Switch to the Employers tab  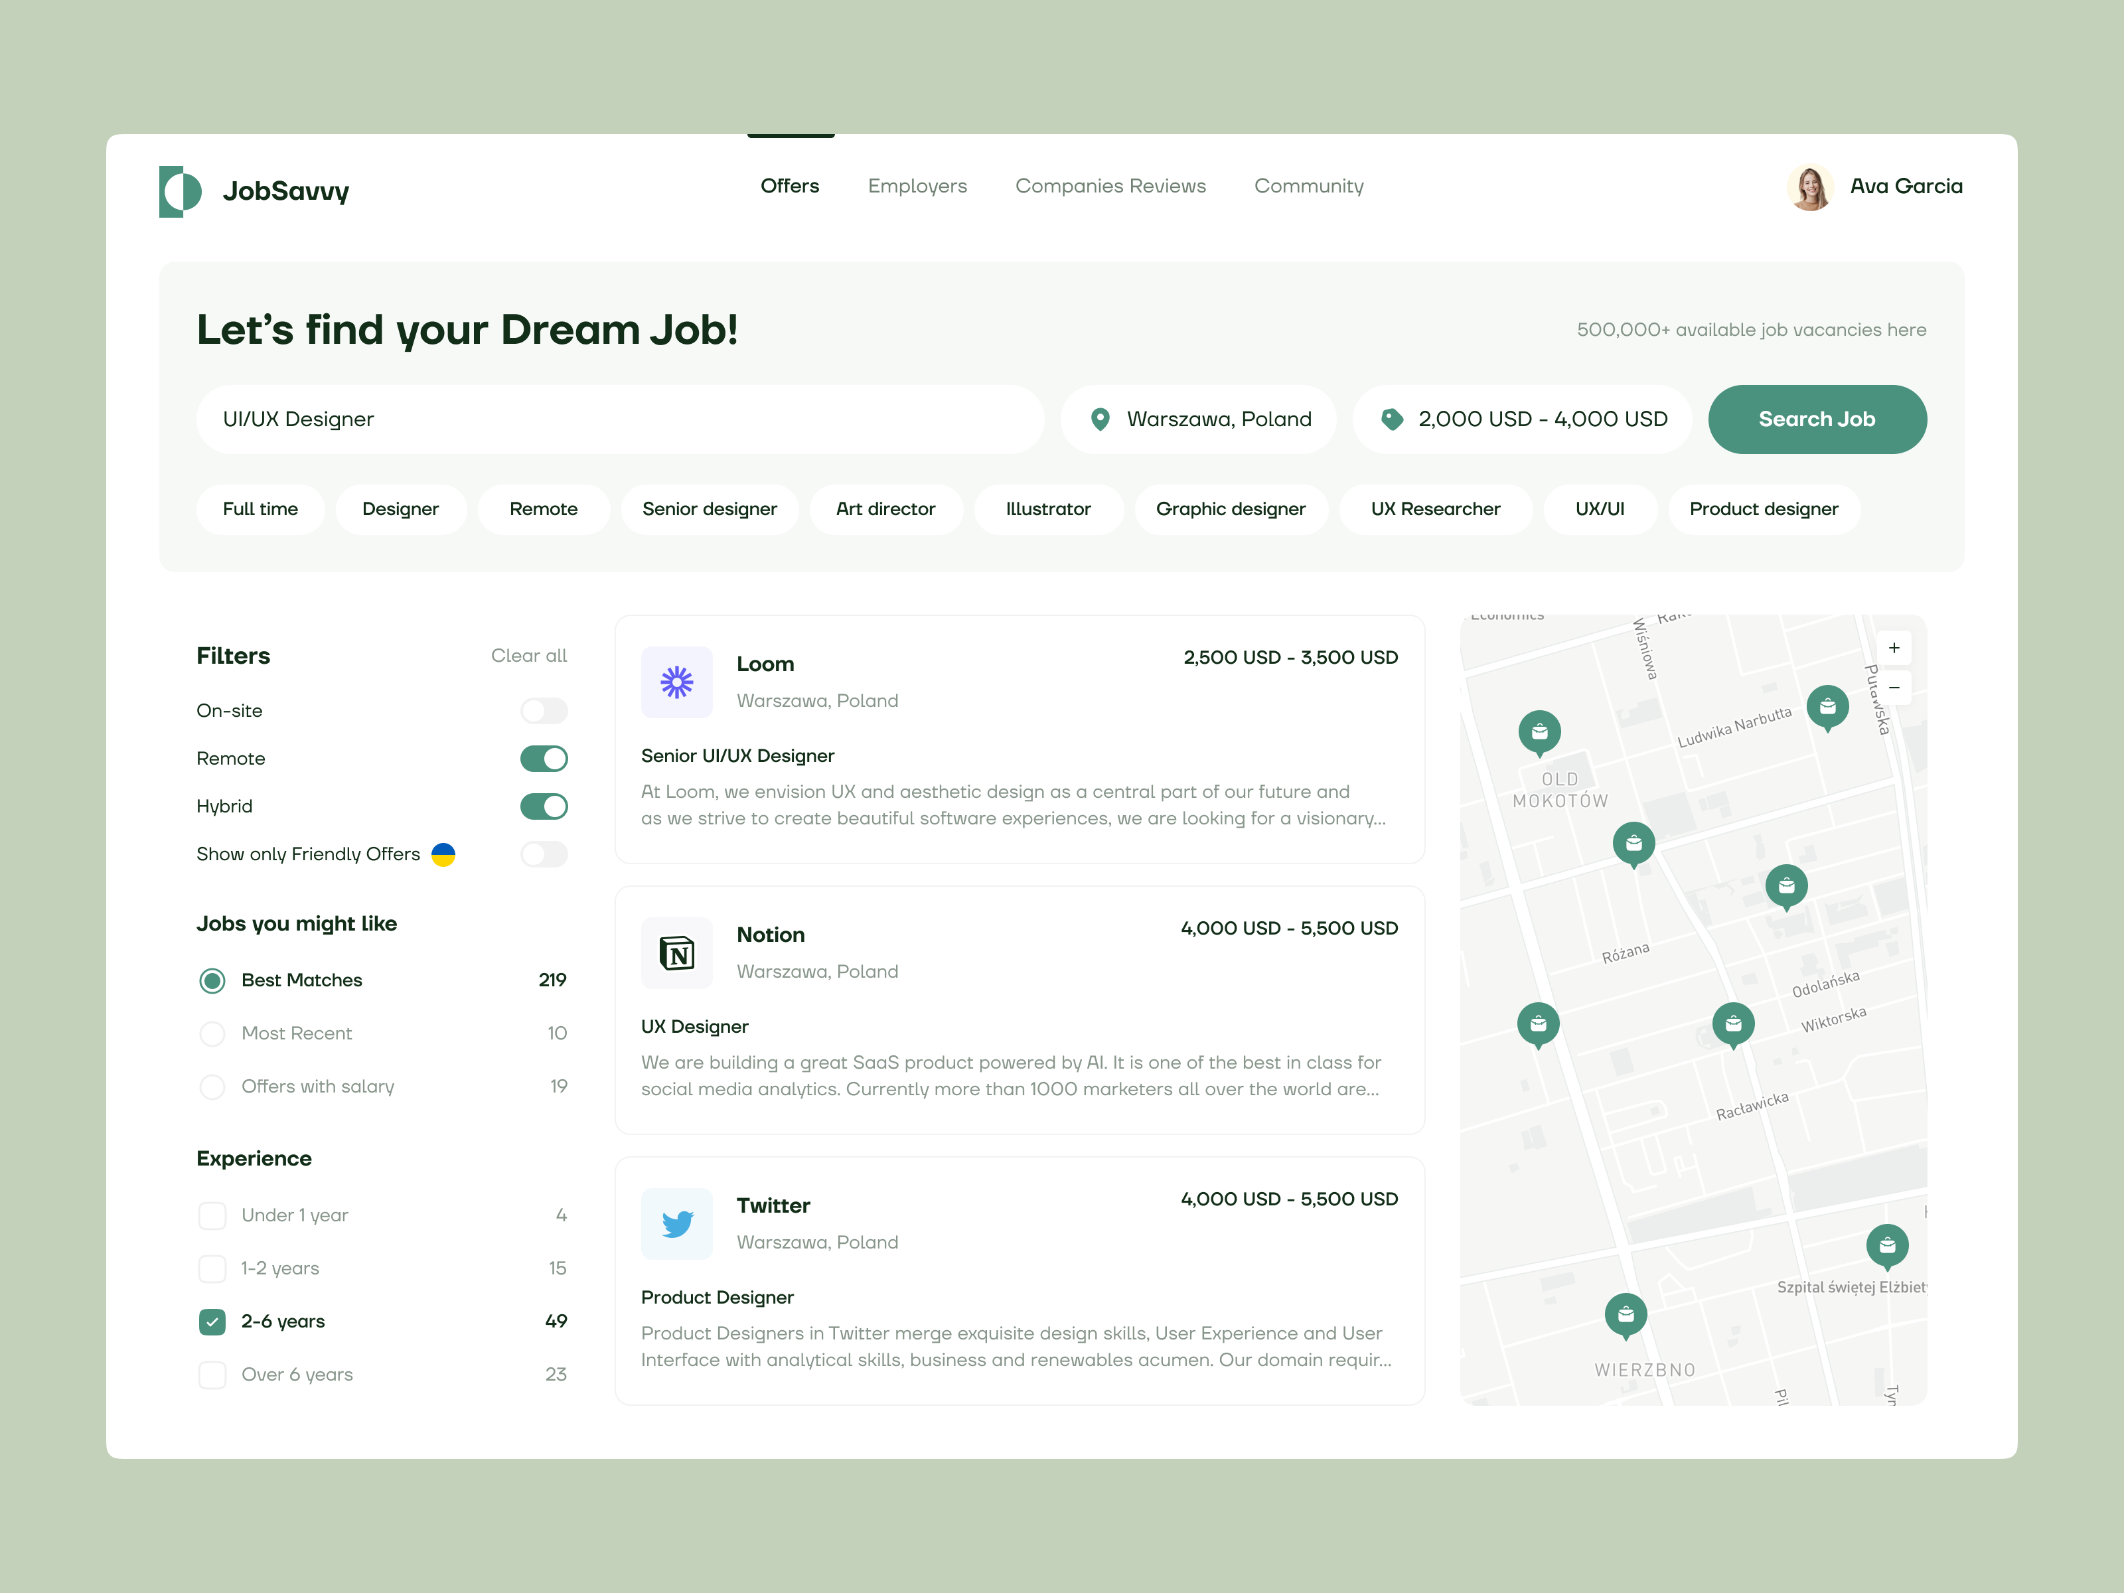917,187
